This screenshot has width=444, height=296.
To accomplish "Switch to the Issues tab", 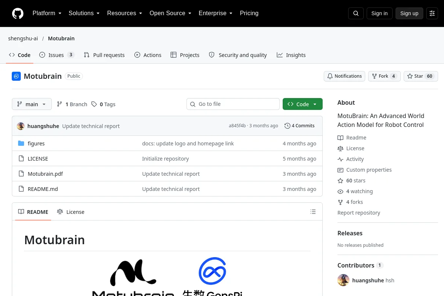I will pyautogui.click(x=57, y=55).
